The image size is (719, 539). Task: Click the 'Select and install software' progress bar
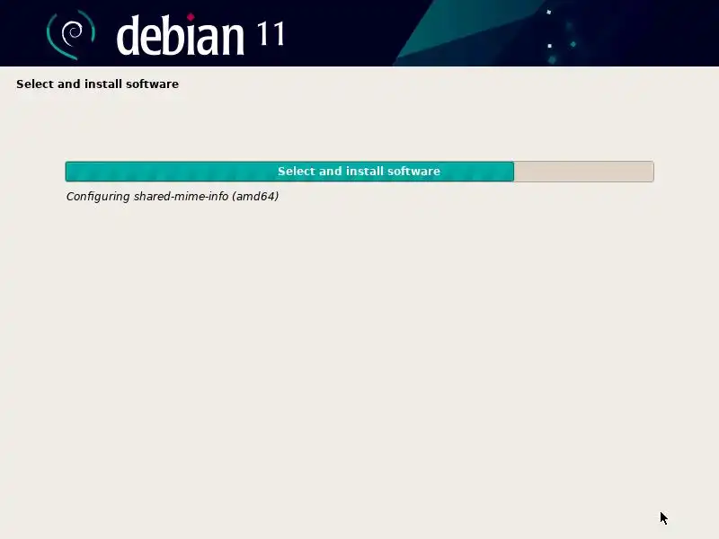[x=359, y=172]
